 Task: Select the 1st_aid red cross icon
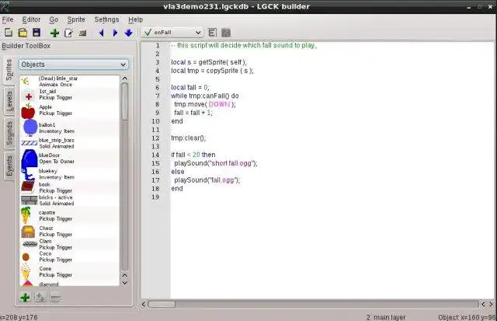(x=29, y=96)
